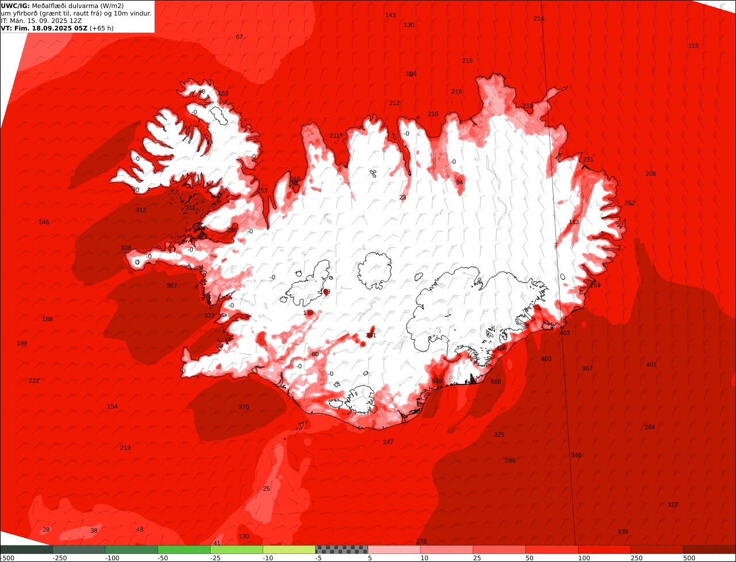Click the map value 401 in the eastern sea
The height and width of the screenshot is (562, 736).
pos(651,364)
